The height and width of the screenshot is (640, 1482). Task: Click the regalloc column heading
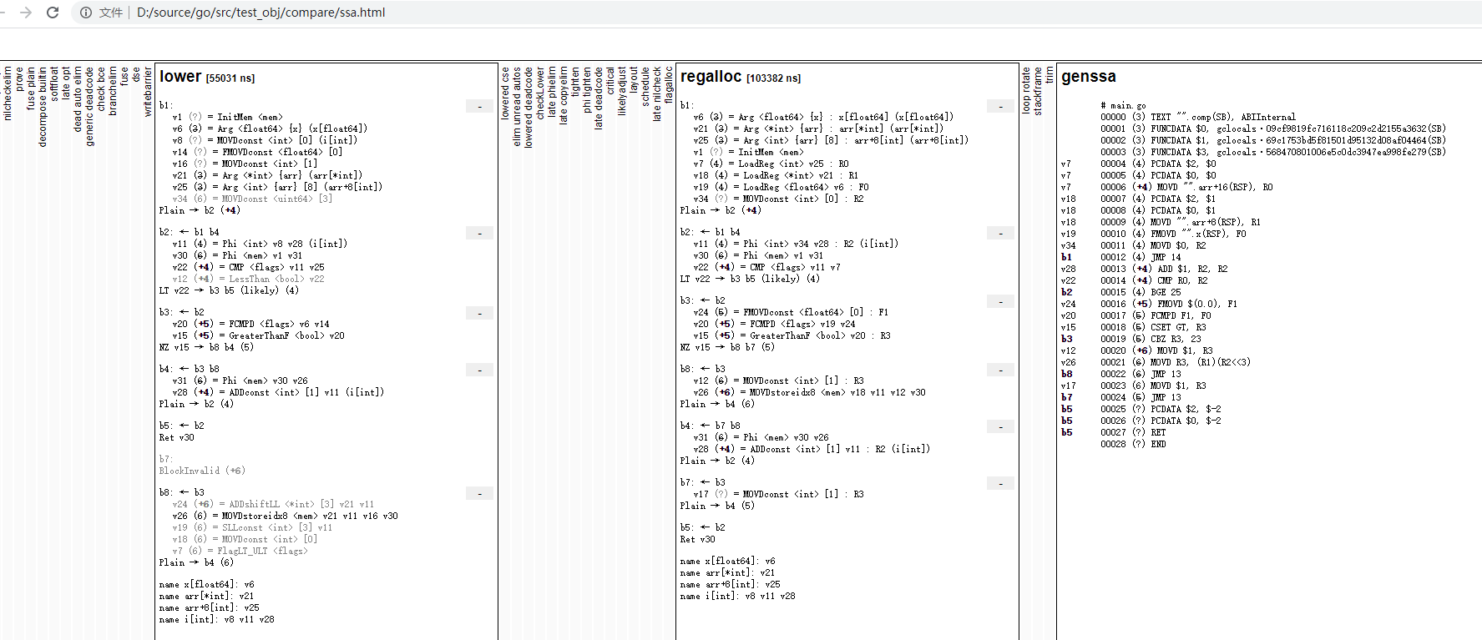pyautogui.click(x=741, y=77)
